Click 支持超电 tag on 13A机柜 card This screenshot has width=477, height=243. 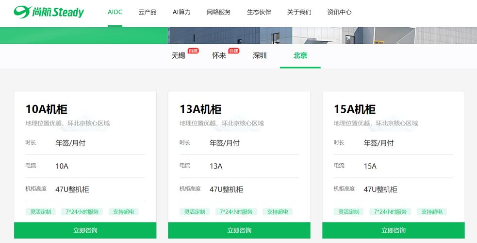point(278,211)
